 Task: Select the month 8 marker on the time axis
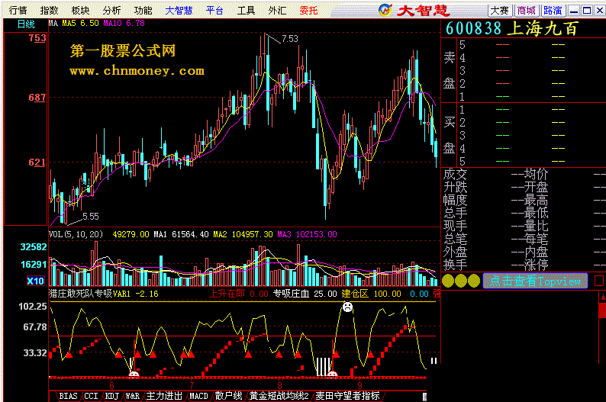click(280, 385)
